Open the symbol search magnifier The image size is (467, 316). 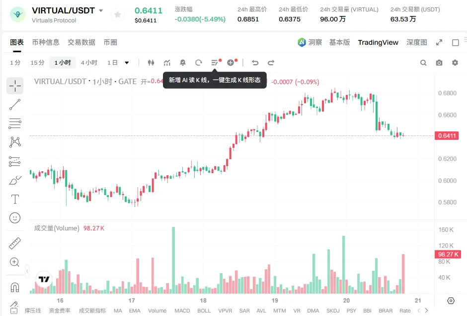[423, 63]
